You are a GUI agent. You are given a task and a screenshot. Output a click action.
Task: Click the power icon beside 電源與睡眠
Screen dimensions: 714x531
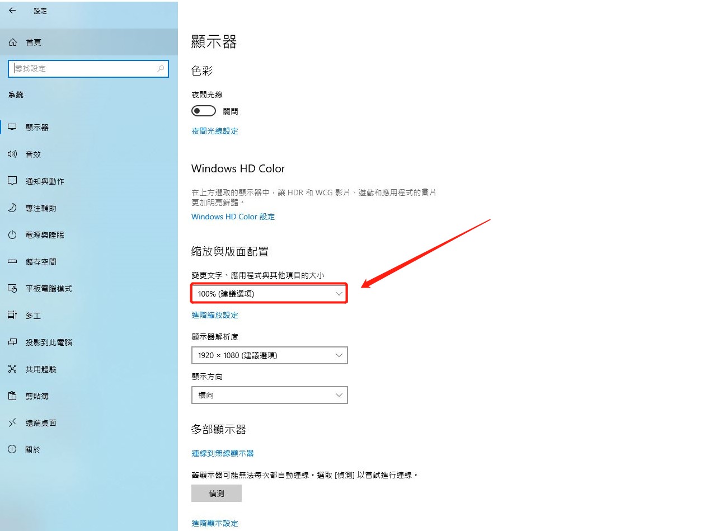pyautogui.click(x=12, y=235)
